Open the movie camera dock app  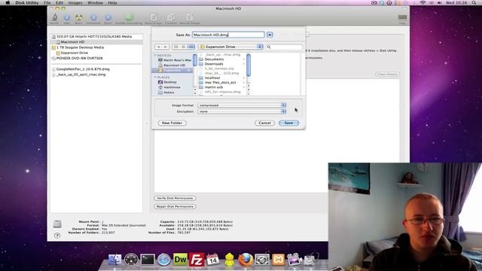(x=294, y=259)
